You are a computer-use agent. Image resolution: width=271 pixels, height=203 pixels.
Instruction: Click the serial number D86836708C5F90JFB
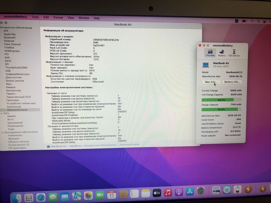[106, 40]
